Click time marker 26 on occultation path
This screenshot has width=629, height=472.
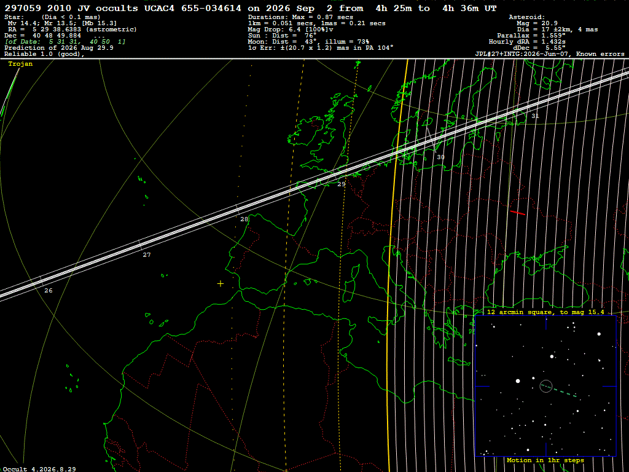tap(48, 291)
